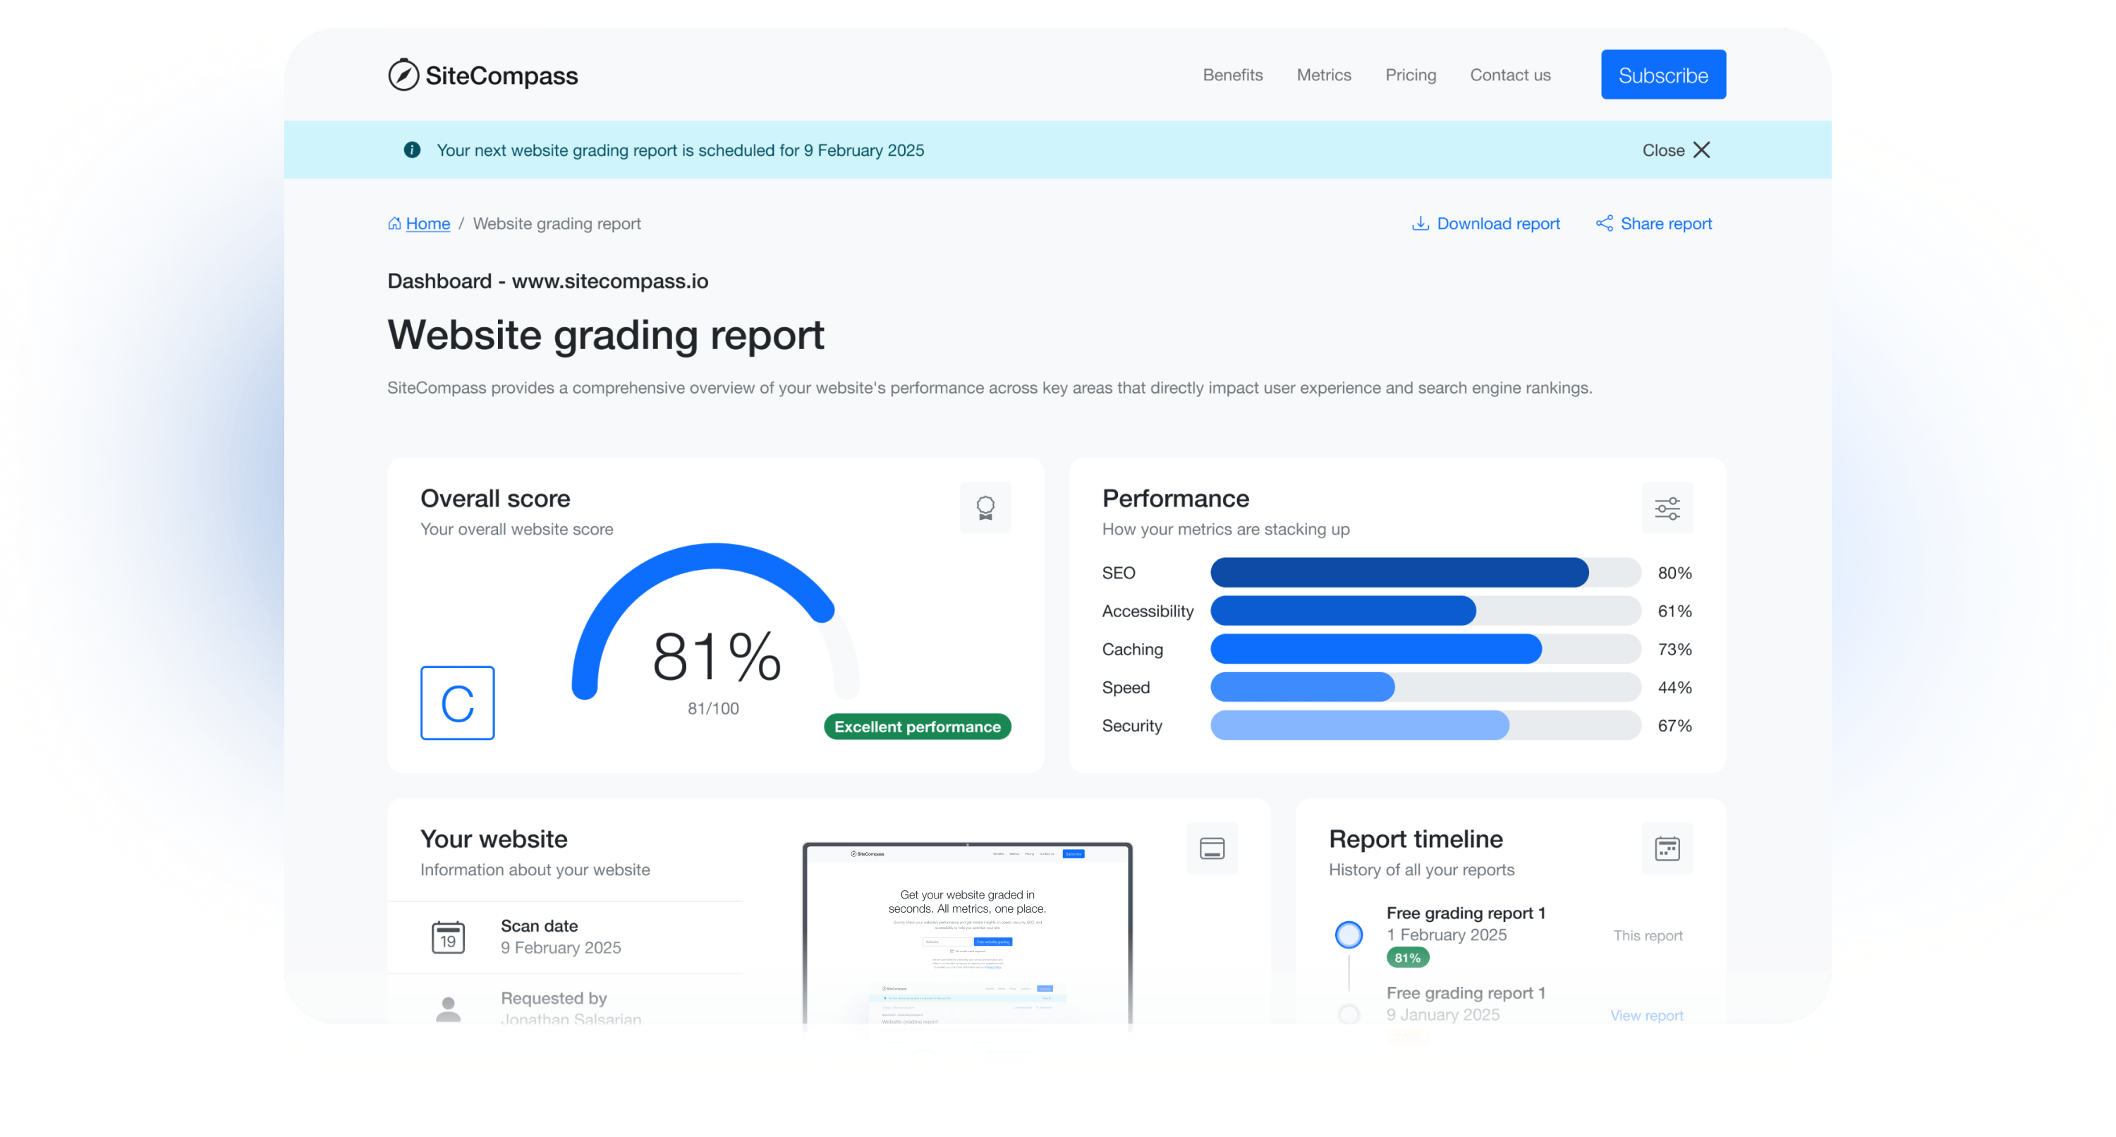Viewport: 2116px width, 1137px height.
Task: Click the Scan date calendar icon
Action: [448, 937]
